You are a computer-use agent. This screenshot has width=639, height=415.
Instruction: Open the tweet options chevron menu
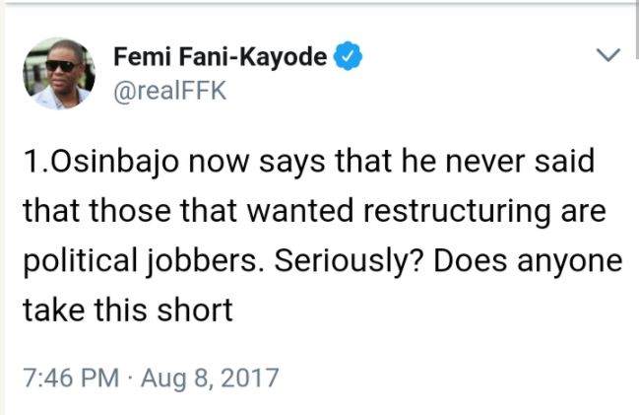coord(609,55)
